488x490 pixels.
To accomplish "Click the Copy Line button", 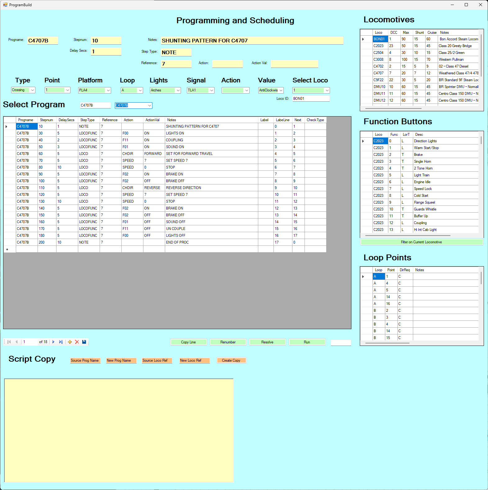I will (188, 342).
